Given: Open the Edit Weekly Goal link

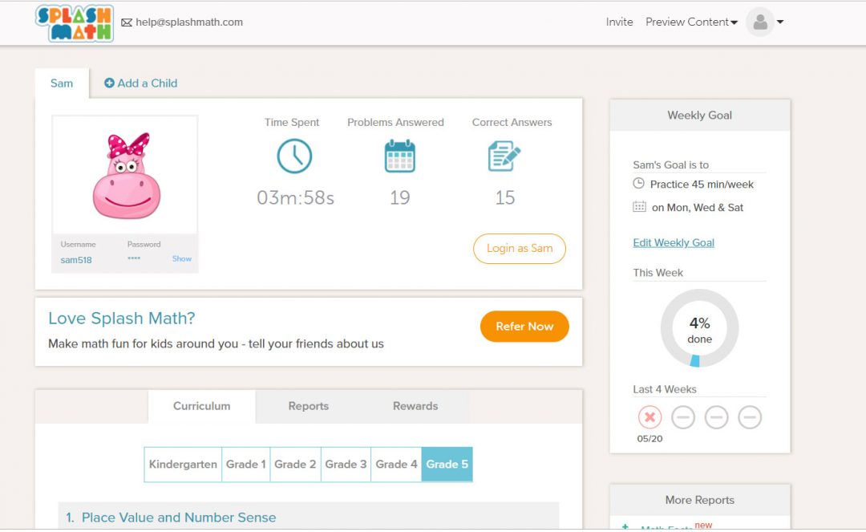Looking at the screenshot, I should 674,243.
